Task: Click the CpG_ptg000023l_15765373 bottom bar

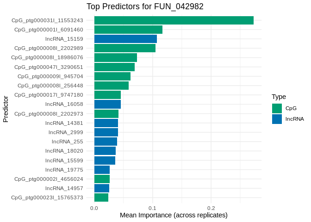Action: click(101, 197)
